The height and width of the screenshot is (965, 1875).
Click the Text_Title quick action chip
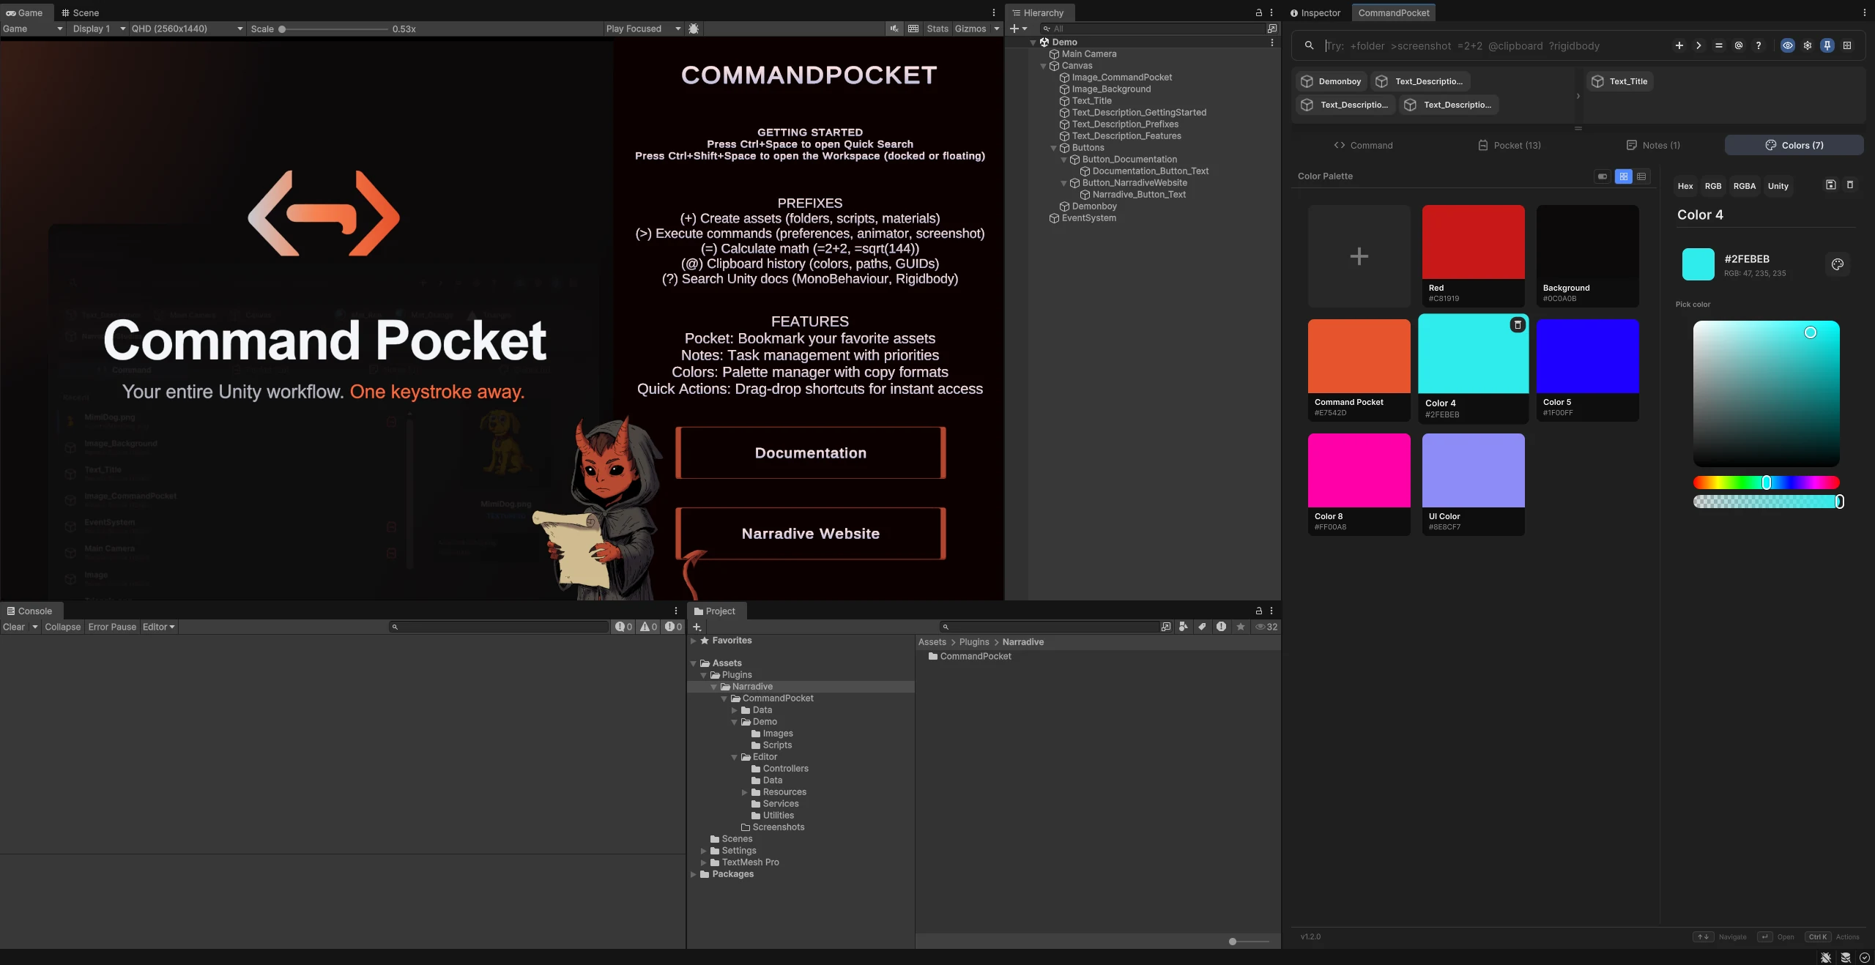(1620, 81)
